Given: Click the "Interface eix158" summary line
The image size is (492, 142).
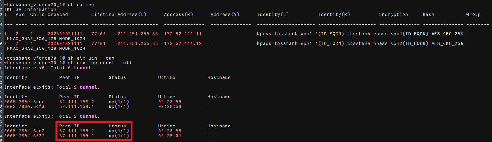Looking at the screenshot, I should tap(52, 87).
